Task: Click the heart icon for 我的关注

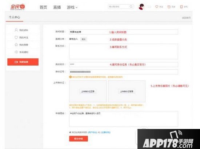Action: pyautogui.click(x=16, y=38)
